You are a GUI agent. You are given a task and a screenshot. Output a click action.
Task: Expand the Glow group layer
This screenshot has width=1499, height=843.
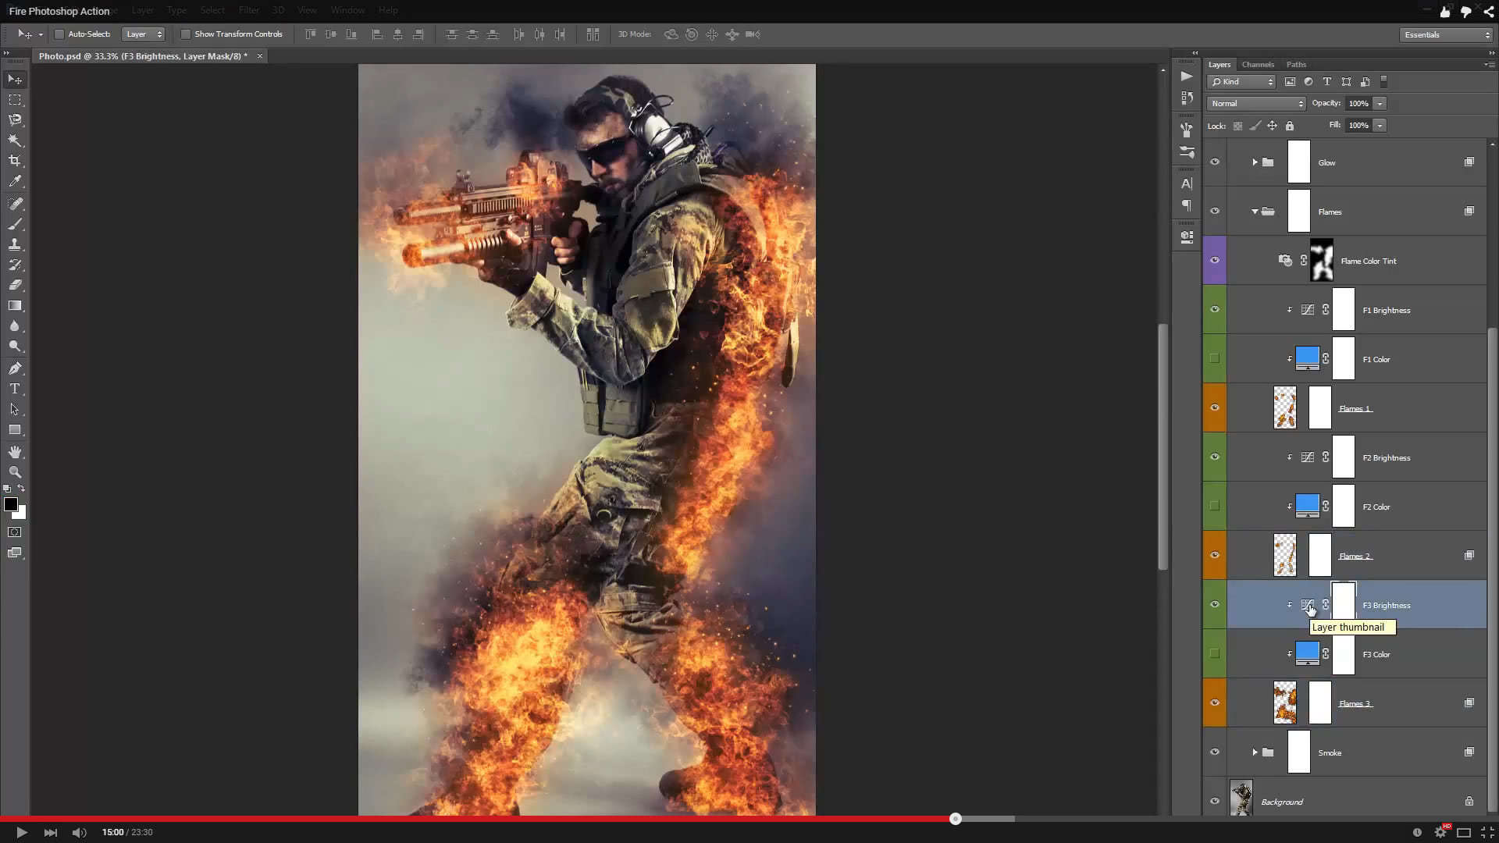1256,162
